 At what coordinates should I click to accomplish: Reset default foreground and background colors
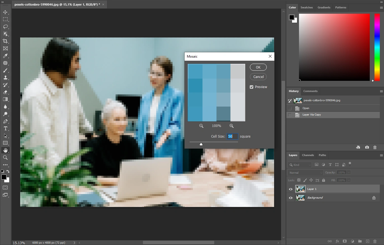point(3,171)
